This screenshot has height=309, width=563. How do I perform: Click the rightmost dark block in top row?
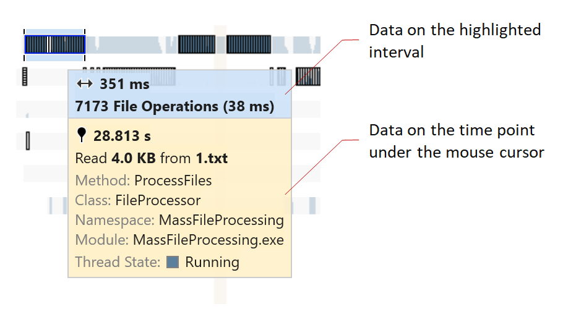[248, 44]
